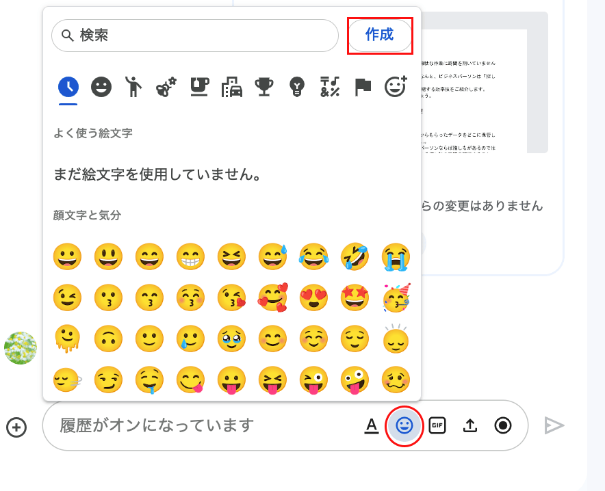Open the food and drink emoji category
The width and height of the screenshot is (605, 491).
[x=199, y=87]
